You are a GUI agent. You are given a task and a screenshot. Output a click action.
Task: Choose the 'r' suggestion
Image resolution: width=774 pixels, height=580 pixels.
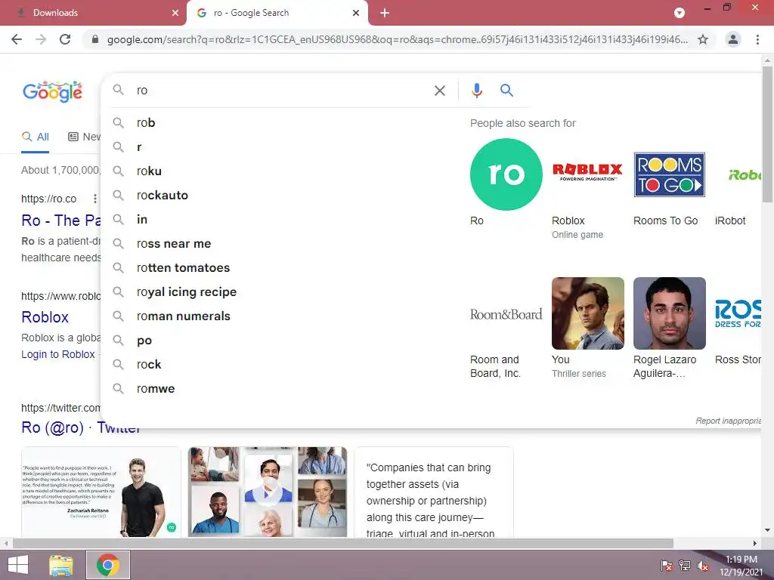pos(281,147)
